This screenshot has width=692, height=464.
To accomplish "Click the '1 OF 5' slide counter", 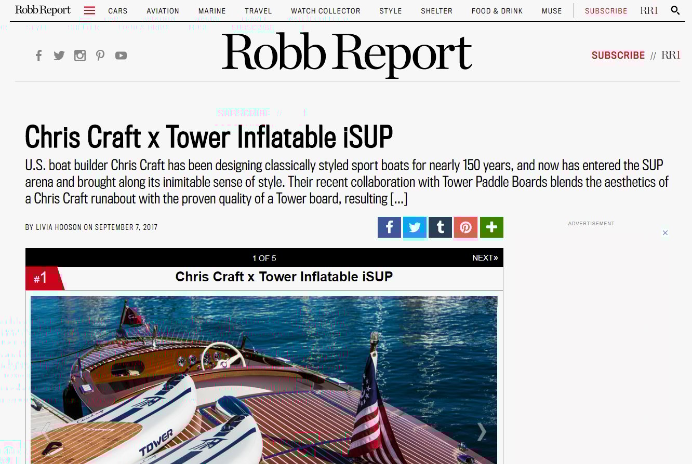I will [x=264, y=258].
